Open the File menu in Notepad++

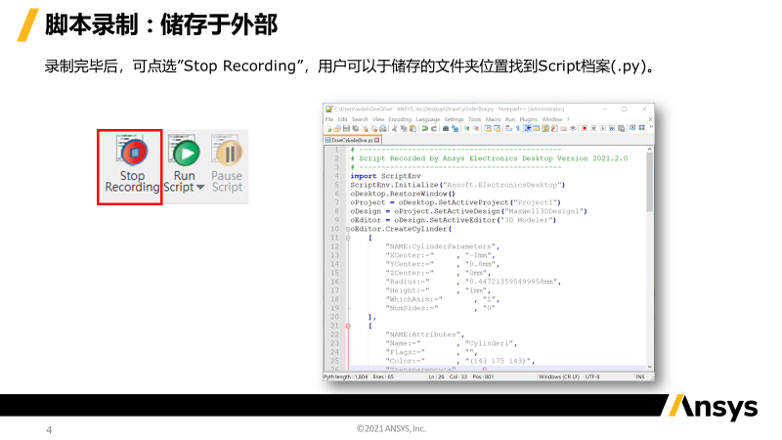pyautogui.click(x=329, y=119)
